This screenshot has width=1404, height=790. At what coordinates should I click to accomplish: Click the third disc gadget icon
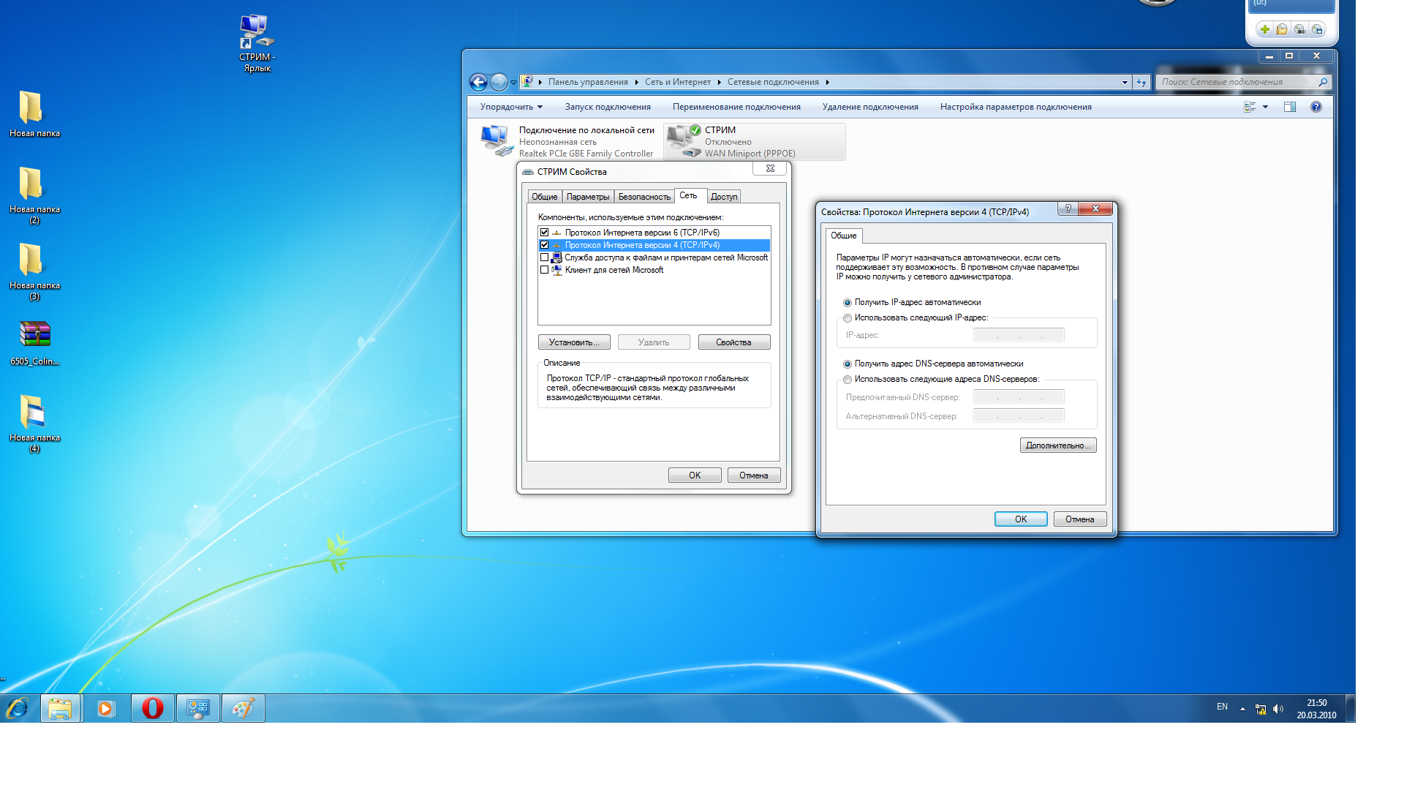pos(1299,29)
